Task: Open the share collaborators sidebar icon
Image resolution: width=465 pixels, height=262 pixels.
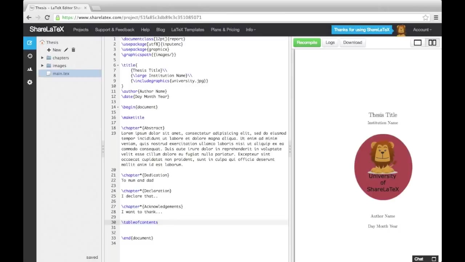Action: coord(30,69)
